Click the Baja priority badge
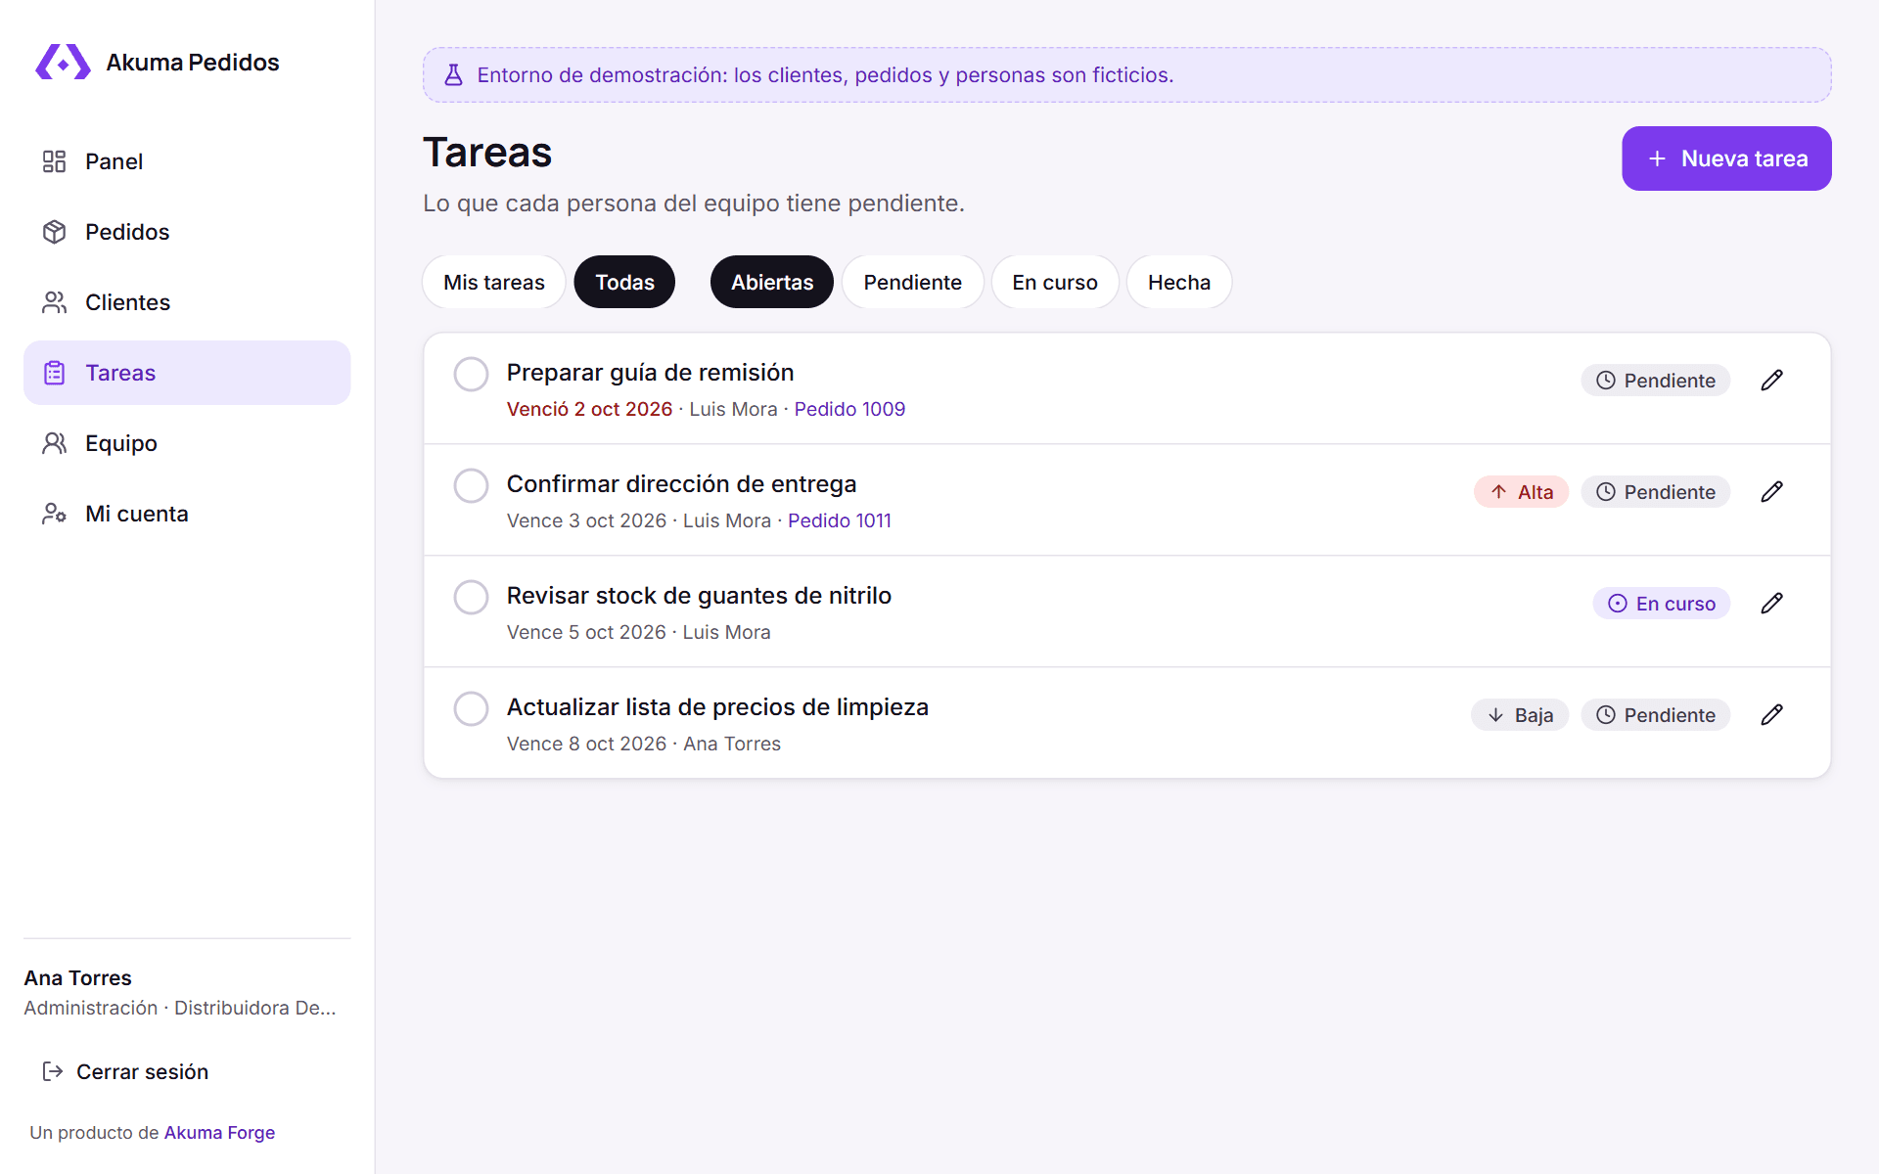The height and width of the screenshot is (1174, 1879). 1520,715
